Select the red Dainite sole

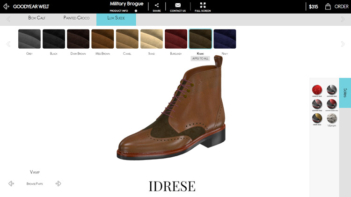click(x=317, y=91)
